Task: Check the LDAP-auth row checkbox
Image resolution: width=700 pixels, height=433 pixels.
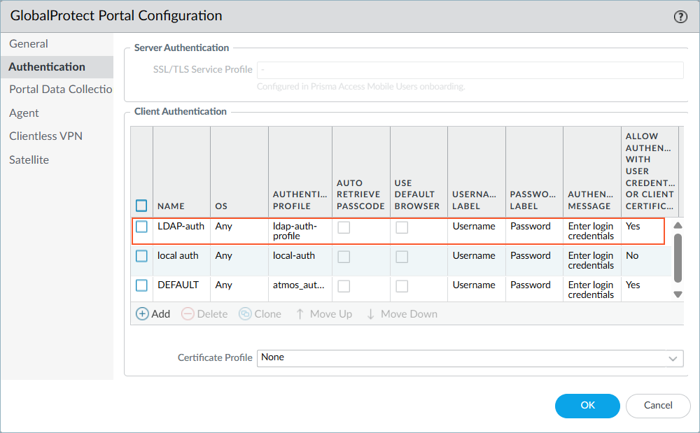Action: click(142, 227)
